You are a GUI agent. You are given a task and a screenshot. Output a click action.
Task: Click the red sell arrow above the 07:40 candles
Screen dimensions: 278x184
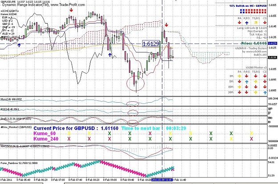pyautogui.click(x=71, y=10)
